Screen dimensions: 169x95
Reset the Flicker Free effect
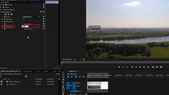pos(44,12)
